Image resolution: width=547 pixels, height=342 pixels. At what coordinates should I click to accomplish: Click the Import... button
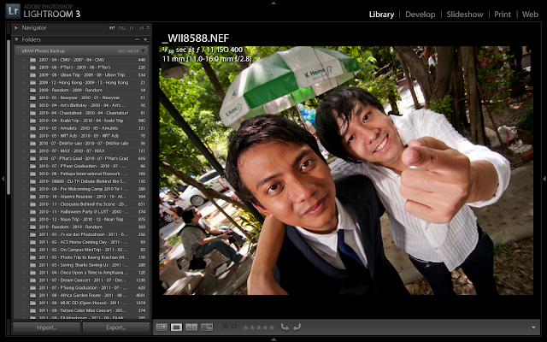coord(46,327)
